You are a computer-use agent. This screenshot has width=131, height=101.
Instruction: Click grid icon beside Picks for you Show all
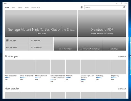119,57
